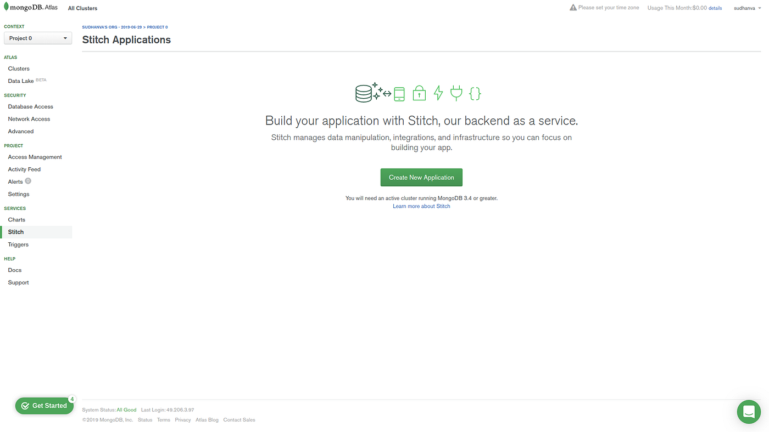Click the padlock icon in the Stitch illustration
The height and width of the screenshot is (432, 769).
click(x=419, y=93)
